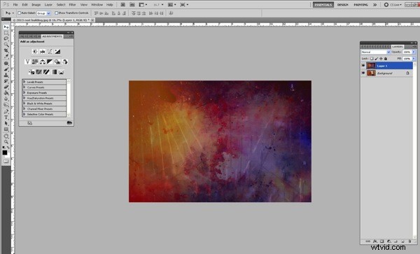Open the Filter menu
420x254 pixels.
tap(73, 5)
